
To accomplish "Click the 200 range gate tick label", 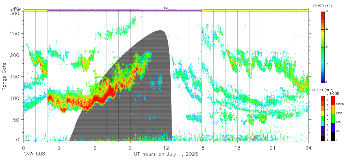I will pyautogui.click(x=15, y=55).
